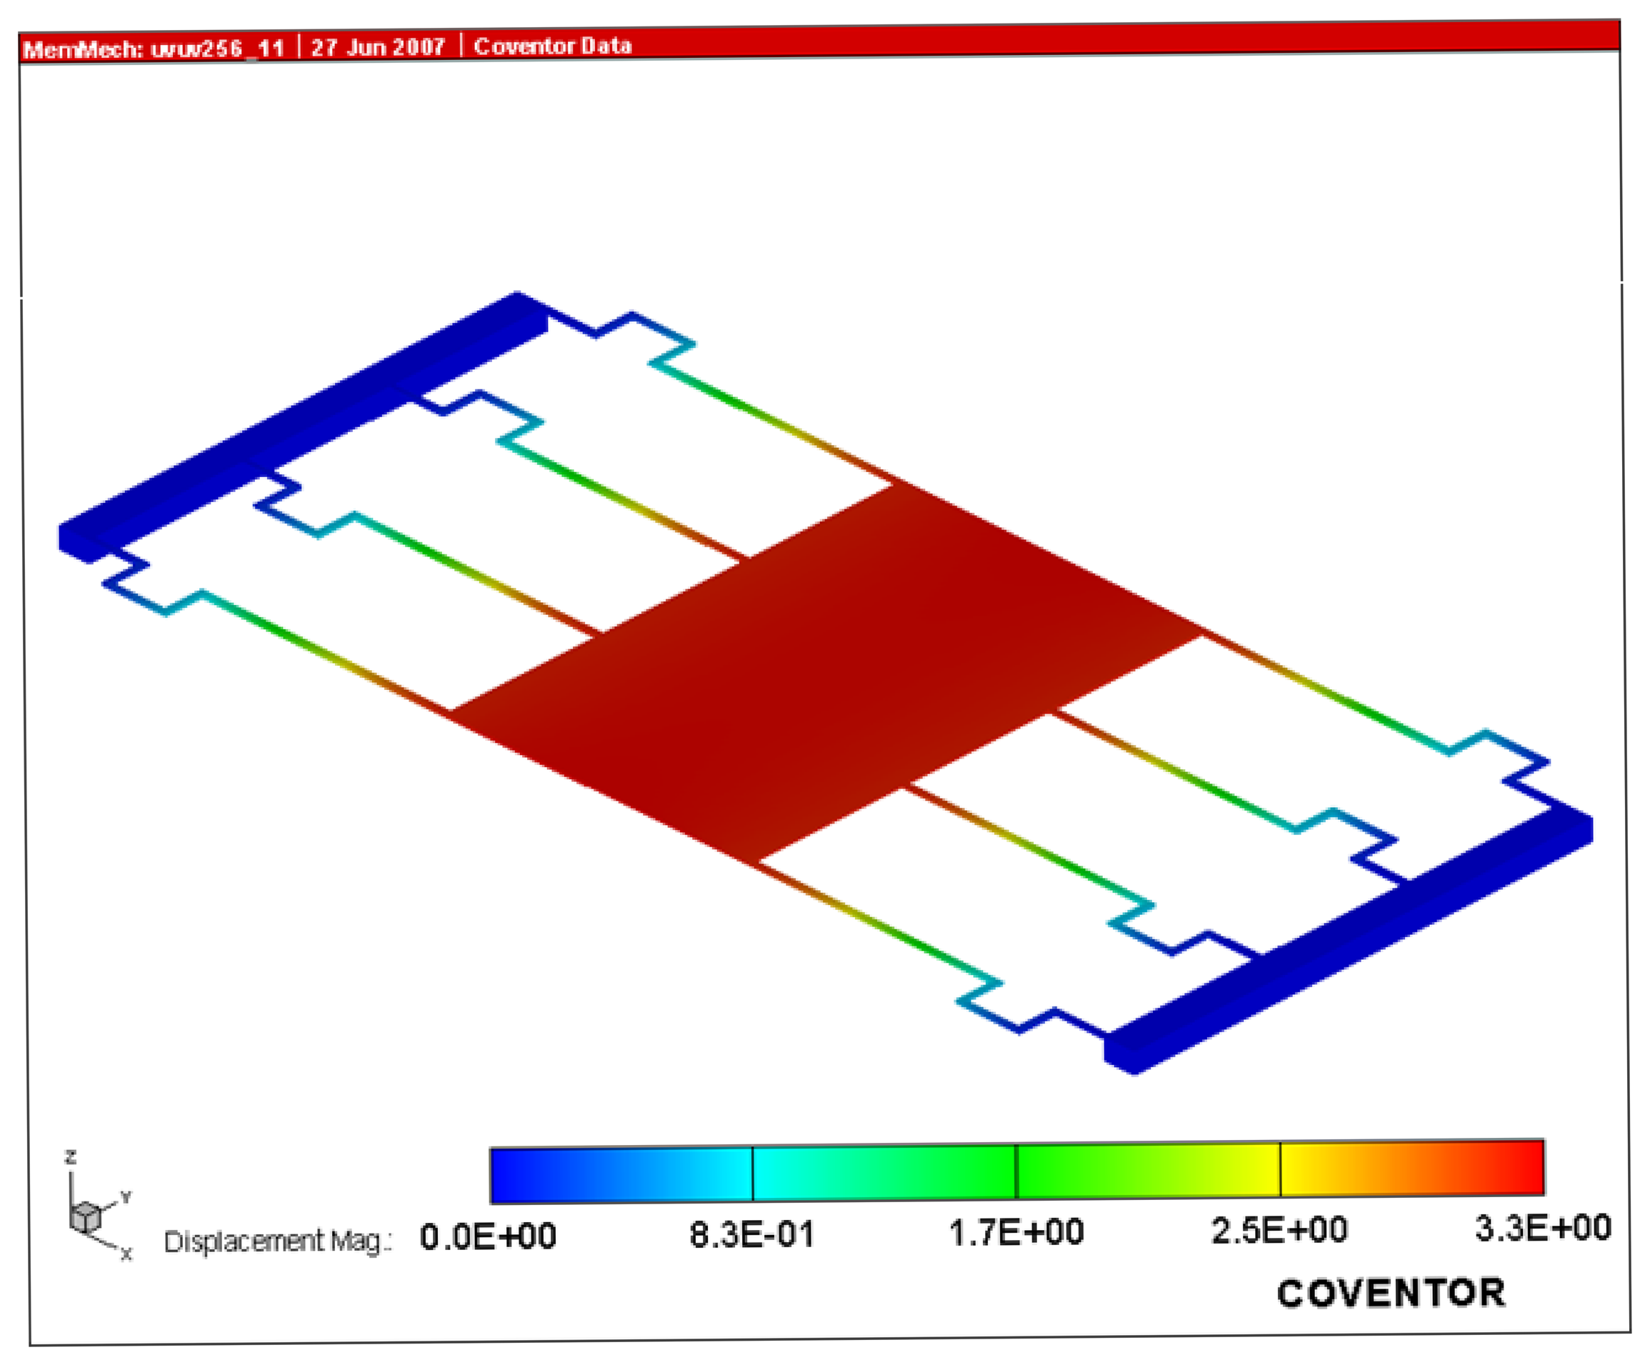
Task: Click the green-to-yellow colorbar segment
Action: (1148, 1169)
